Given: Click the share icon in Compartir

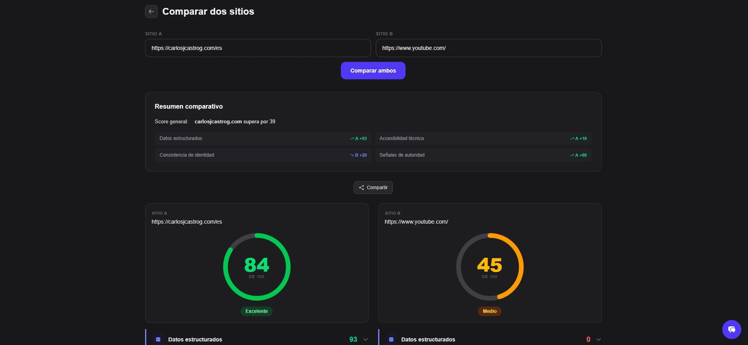Looking at the screenshot, I should click(x=361, y=188).
